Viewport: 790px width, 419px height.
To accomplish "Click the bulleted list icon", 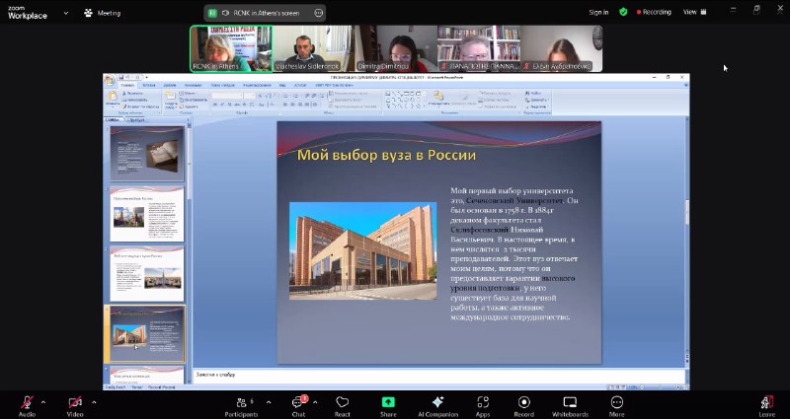I will point(286,96).
